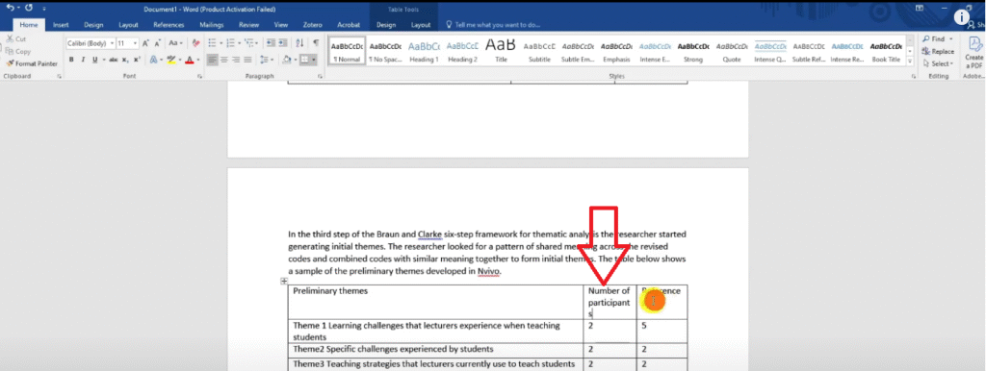
Task: Open the Select dropdown in Editing group
Action: (938, 63)
